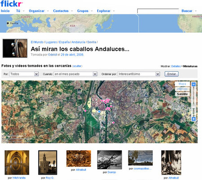
Task: Click the WildVanilla author link
Action: (x=19, y=178)
